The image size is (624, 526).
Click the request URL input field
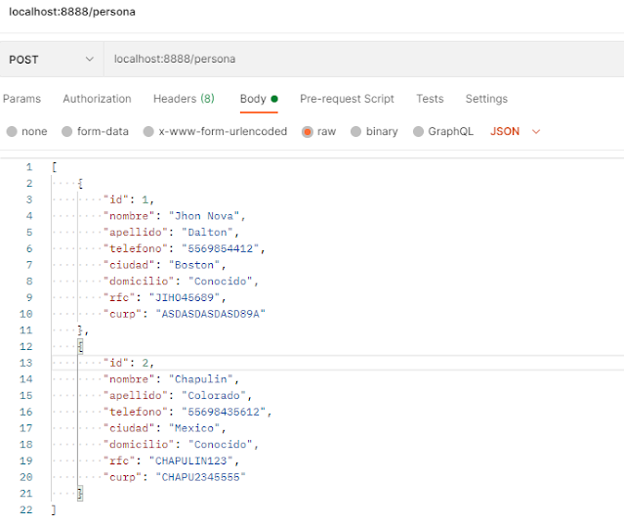(363, 60)
